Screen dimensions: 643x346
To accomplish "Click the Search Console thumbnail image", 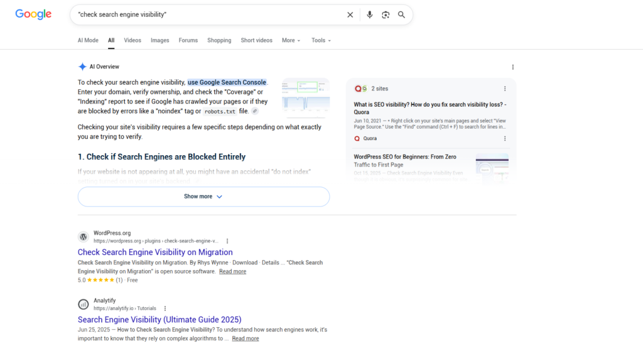I will pos(306,97).
